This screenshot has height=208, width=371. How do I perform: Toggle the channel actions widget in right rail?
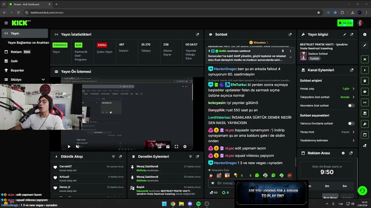click(x=365, y=113)
